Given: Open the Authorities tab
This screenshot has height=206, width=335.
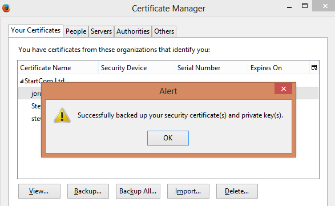Looking at the screenshot, I should (x=133, y=31).
